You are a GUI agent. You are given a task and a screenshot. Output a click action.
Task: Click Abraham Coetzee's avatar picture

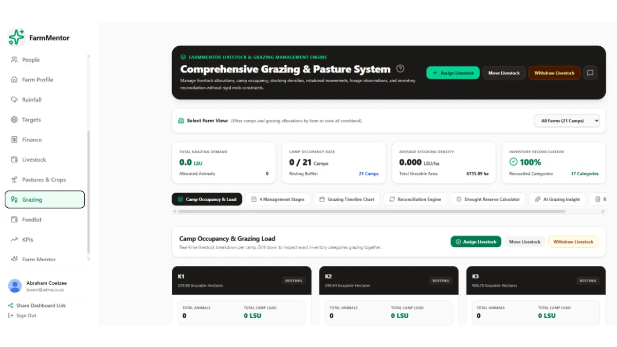pos(15,286)
